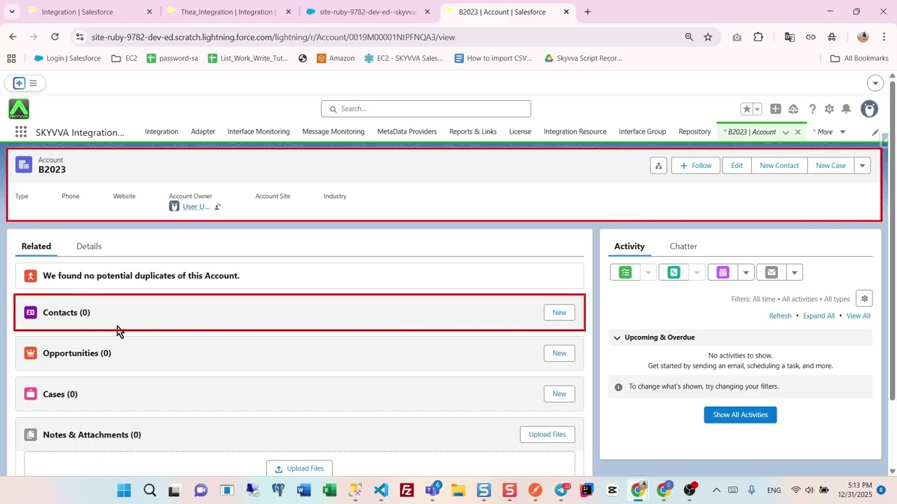This screenshot has height=504, width=897.
Task: Open Visual Studio Code from the taskbar
Action: coord(381,490)
